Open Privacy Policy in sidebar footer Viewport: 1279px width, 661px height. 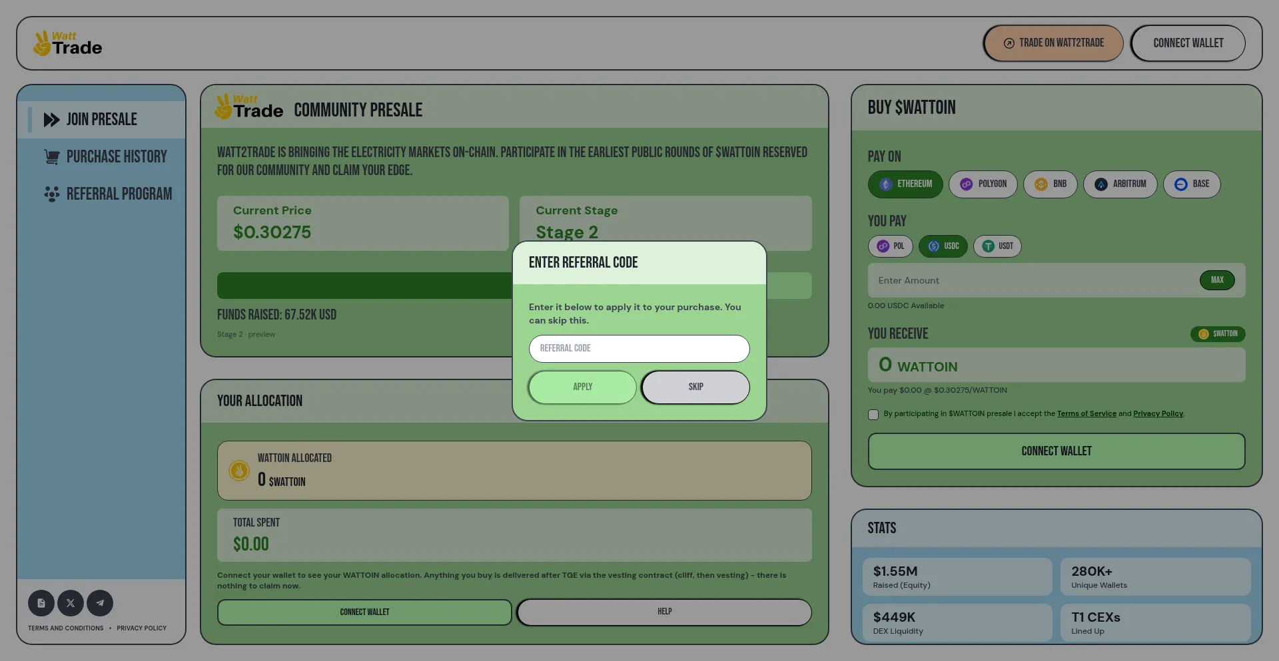click(x=142, y=628)
